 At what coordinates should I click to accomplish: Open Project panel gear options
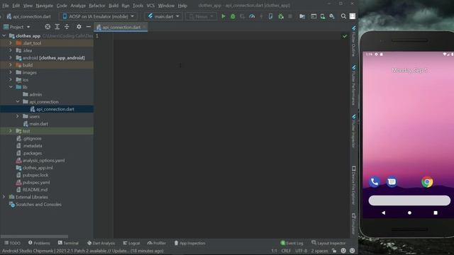click(x=79, y=27)
